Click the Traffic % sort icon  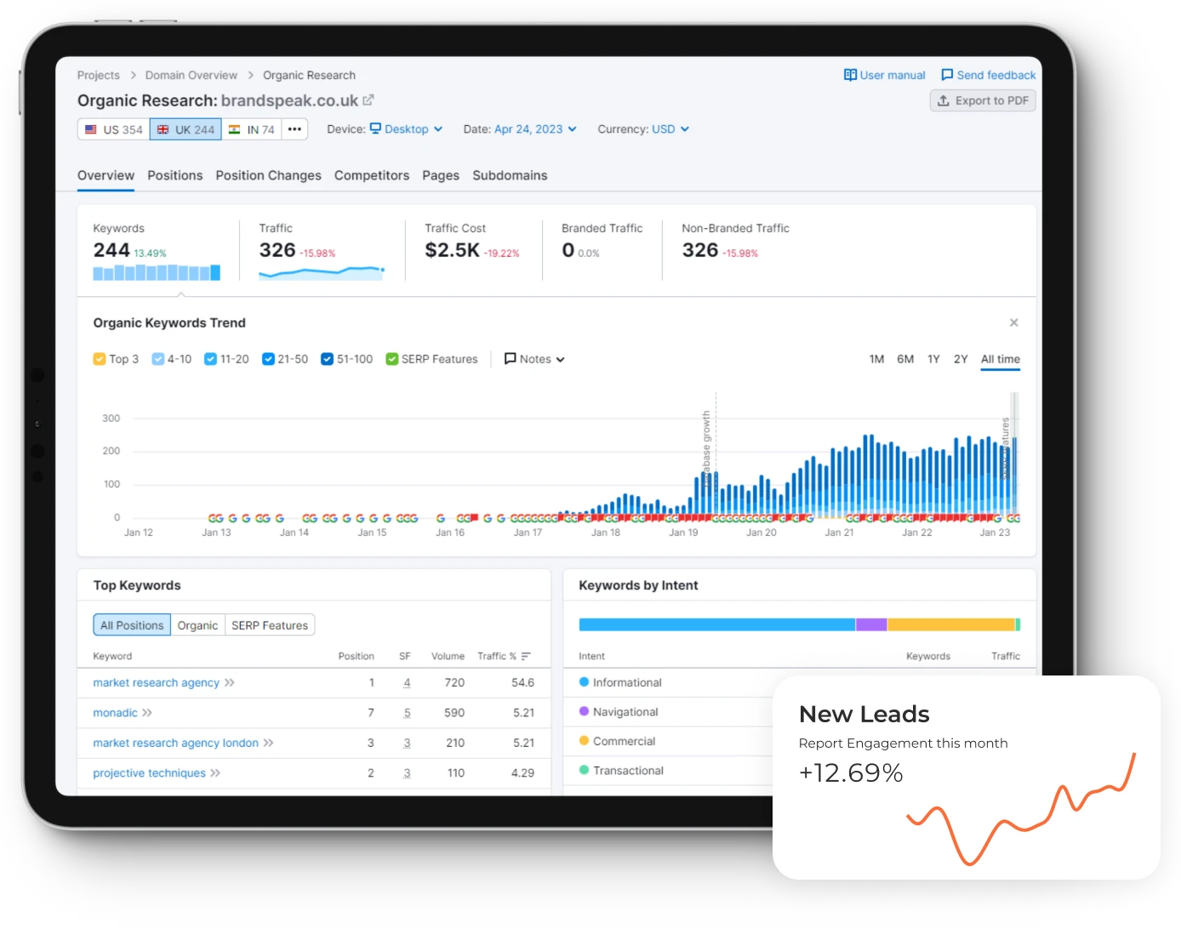pos(526,656)
